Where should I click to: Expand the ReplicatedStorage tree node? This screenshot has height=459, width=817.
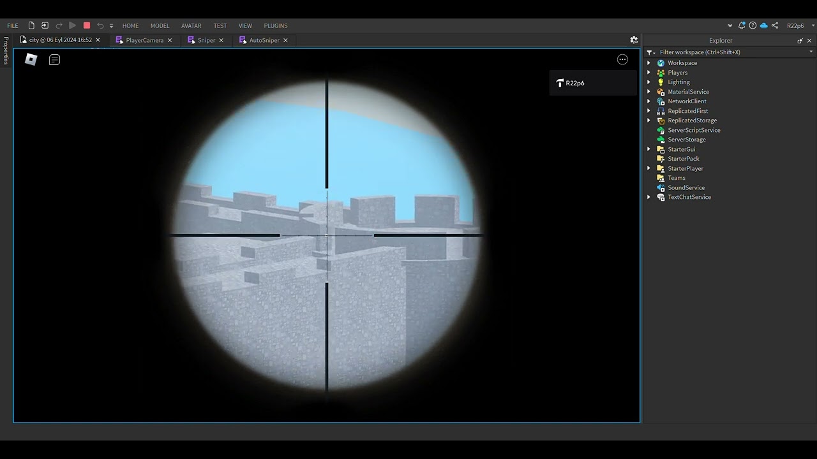[648, 120]
